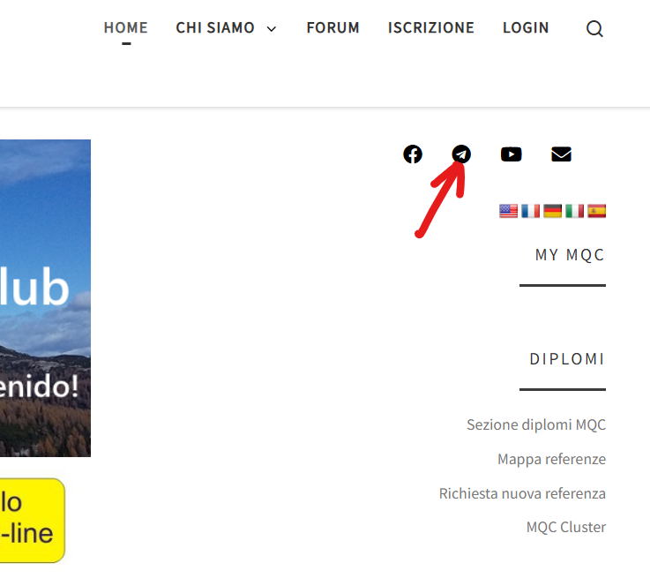Screen dimensions: 650x578
Task: Open the Sezione diplomi MQC link
Action: (x=535, y=424)
